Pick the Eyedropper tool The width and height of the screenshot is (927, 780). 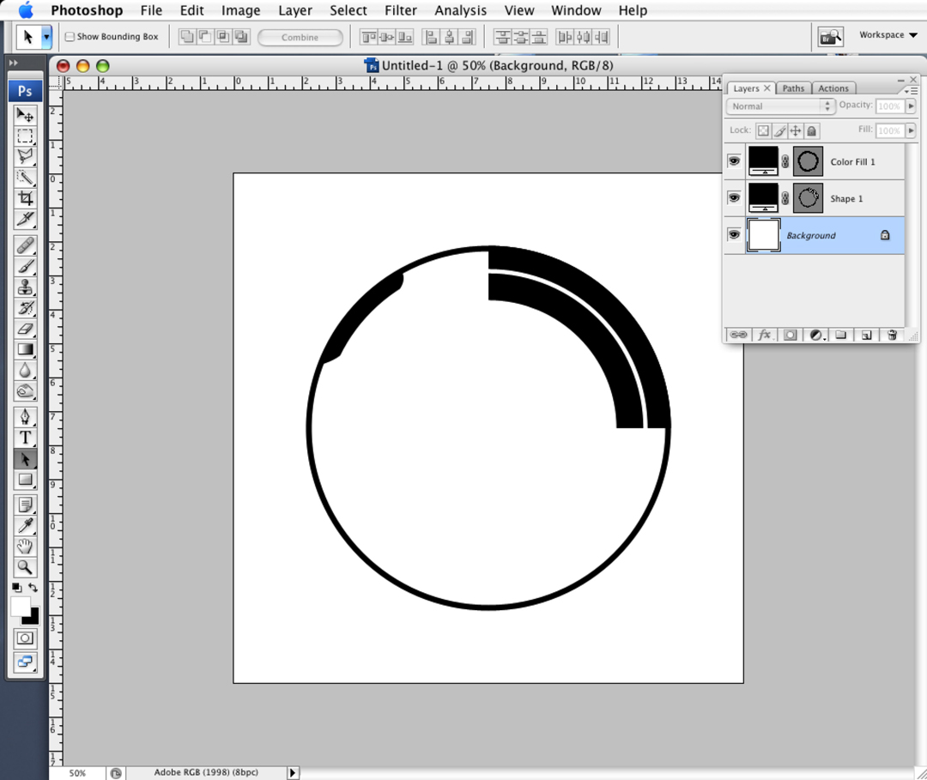(x=24, y=524)
